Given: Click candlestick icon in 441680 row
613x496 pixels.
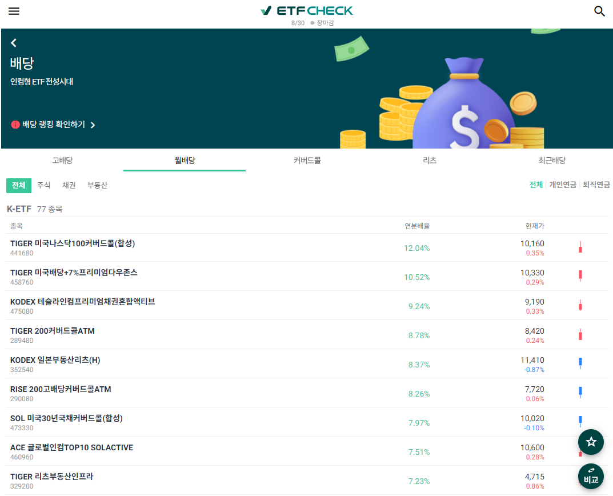Looking at the screenshot, I should point(580,247).
